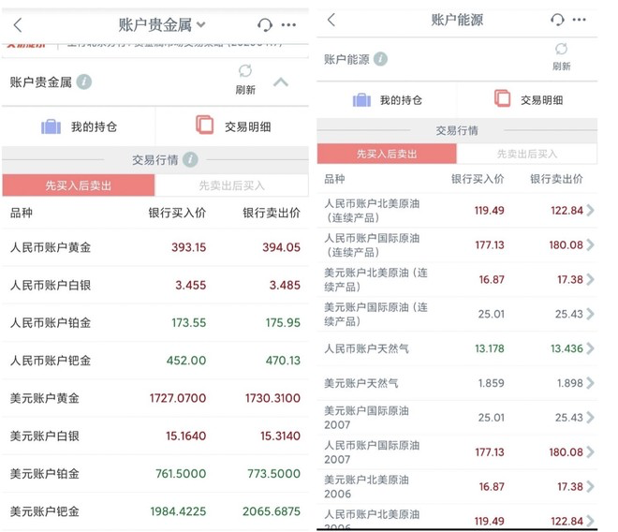The width and height of the screenshot is (618, 532).
Task: Open 我的持仓 on the precious metals screen
Action: pyautogui.click(x=79, y=126)
